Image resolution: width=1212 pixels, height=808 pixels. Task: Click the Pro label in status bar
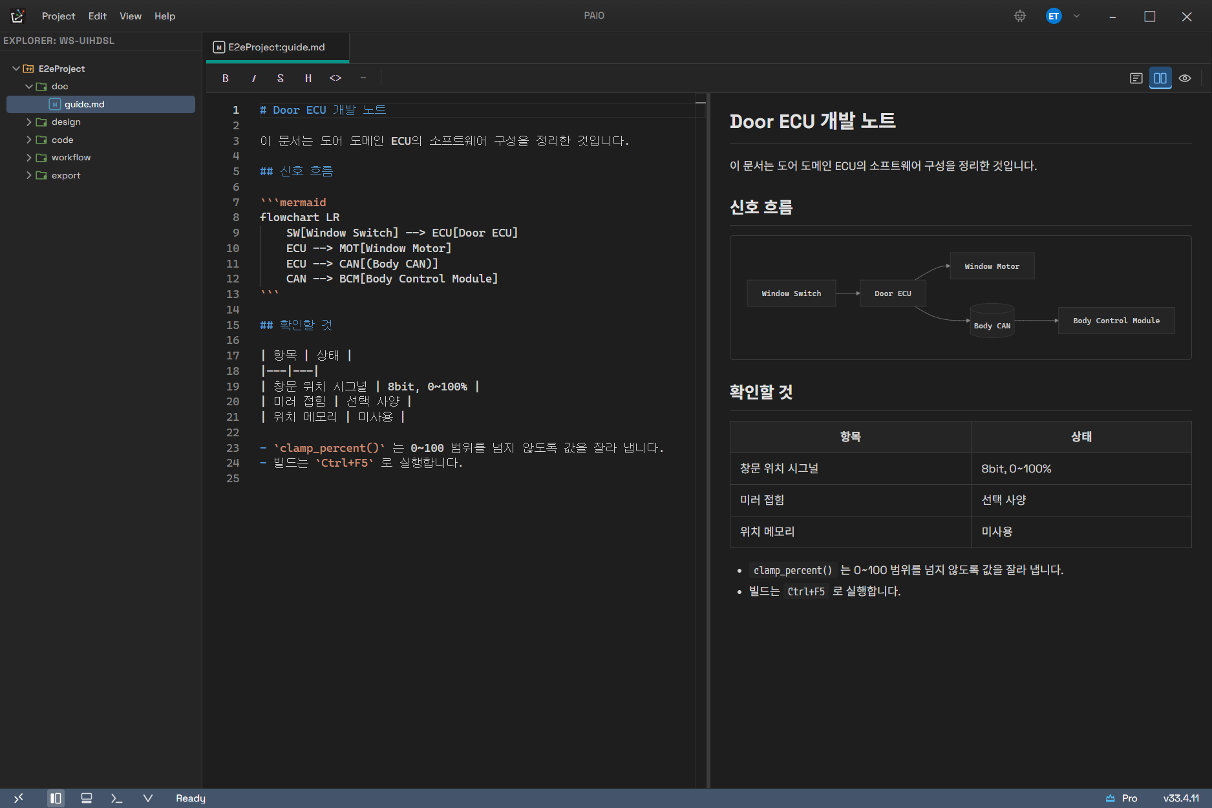(1129, 798)
